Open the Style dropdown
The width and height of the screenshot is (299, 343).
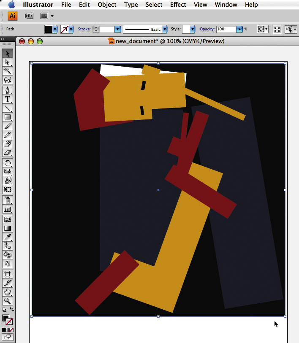click(x=193, y=30)
